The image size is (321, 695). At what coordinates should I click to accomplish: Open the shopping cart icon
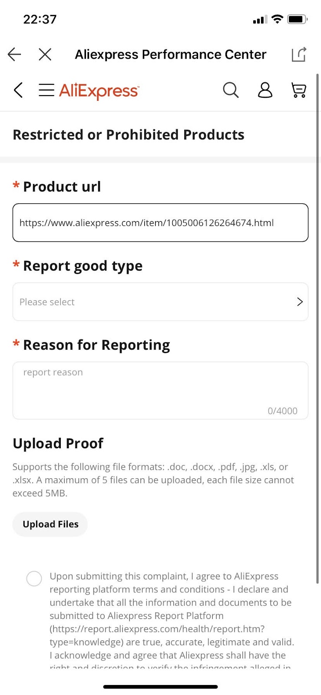click(x=299, y=90)
